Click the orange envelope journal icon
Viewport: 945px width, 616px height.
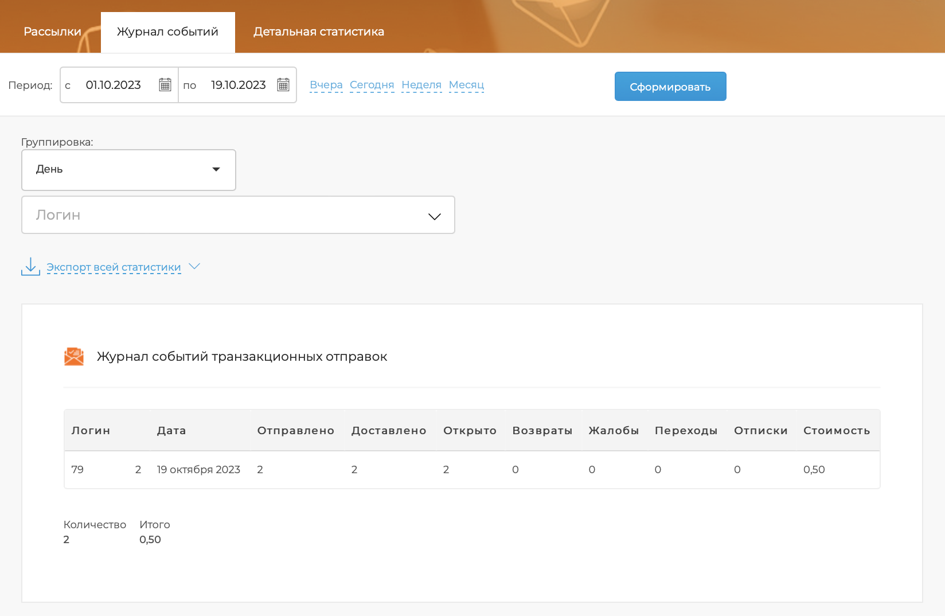click(x=74, y=356)
